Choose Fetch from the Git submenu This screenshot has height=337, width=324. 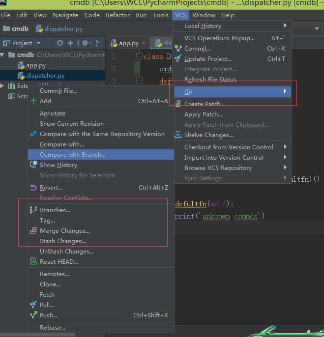[101, 294]
